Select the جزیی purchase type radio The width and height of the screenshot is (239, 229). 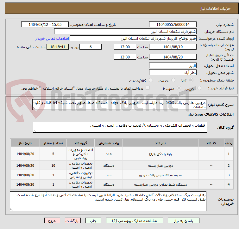coord(199,88)
